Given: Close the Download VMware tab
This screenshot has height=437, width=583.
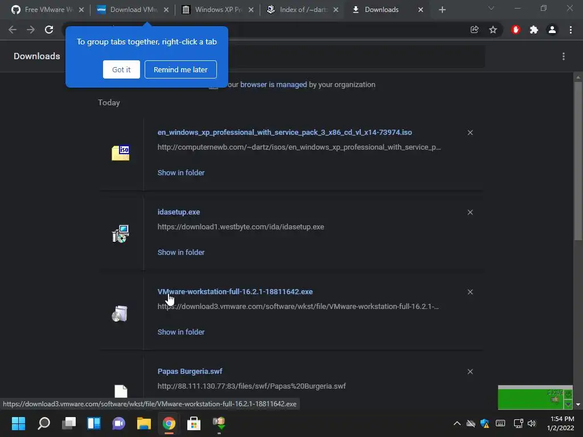Looking at the screenshot, I should (x=166, y=10).
